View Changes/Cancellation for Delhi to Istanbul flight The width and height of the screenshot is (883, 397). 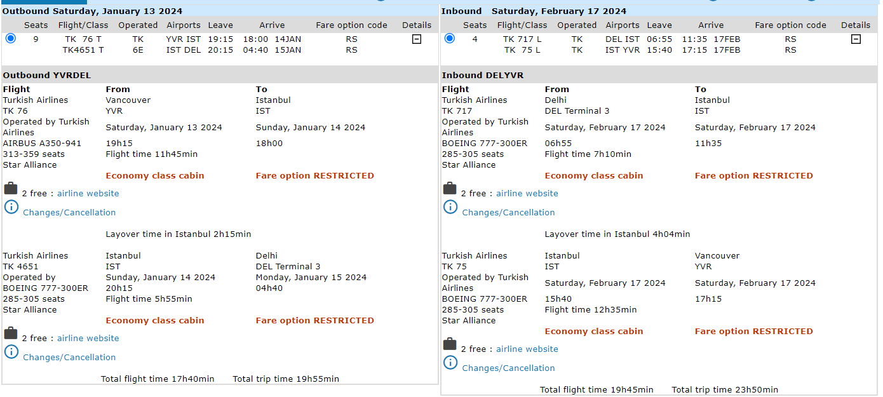tap(508, 213)
